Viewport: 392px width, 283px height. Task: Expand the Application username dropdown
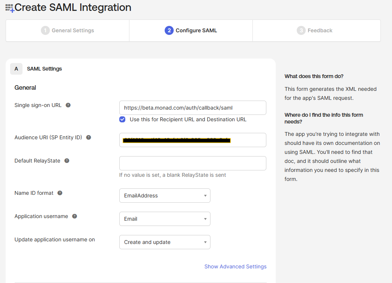click(x=165, y=219)
